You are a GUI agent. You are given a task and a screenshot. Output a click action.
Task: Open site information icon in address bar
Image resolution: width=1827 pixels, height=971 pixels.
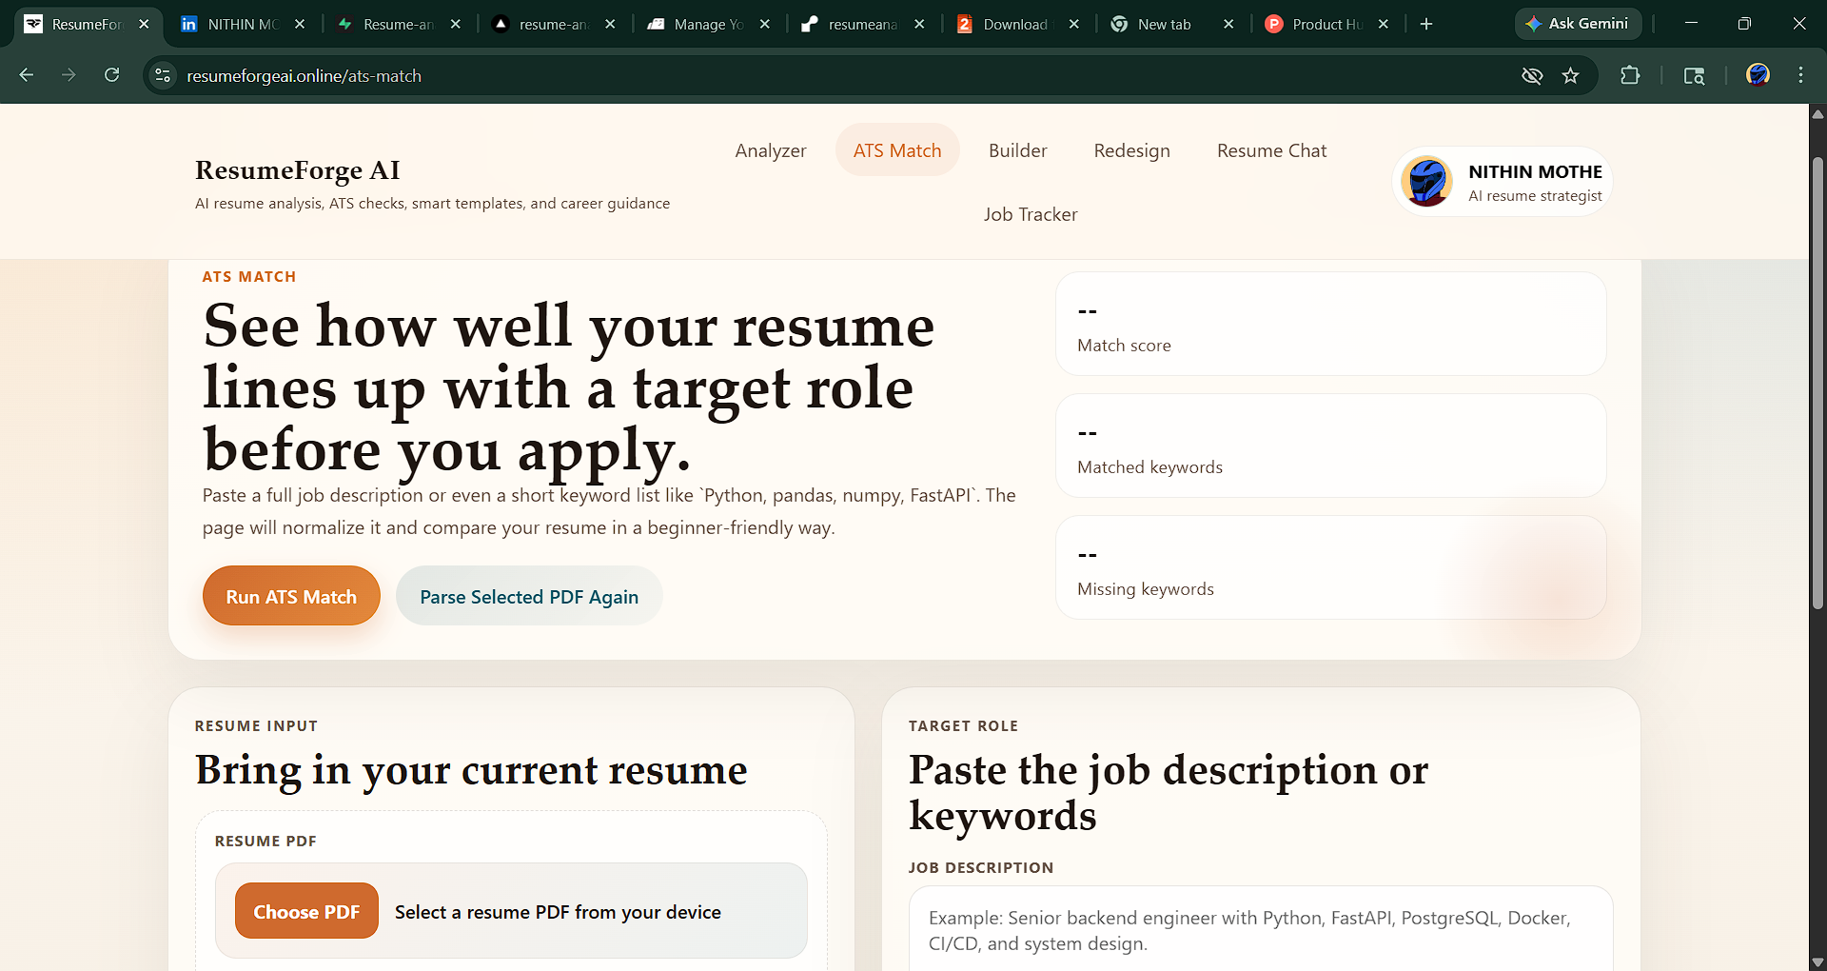(x=163, y=75)
